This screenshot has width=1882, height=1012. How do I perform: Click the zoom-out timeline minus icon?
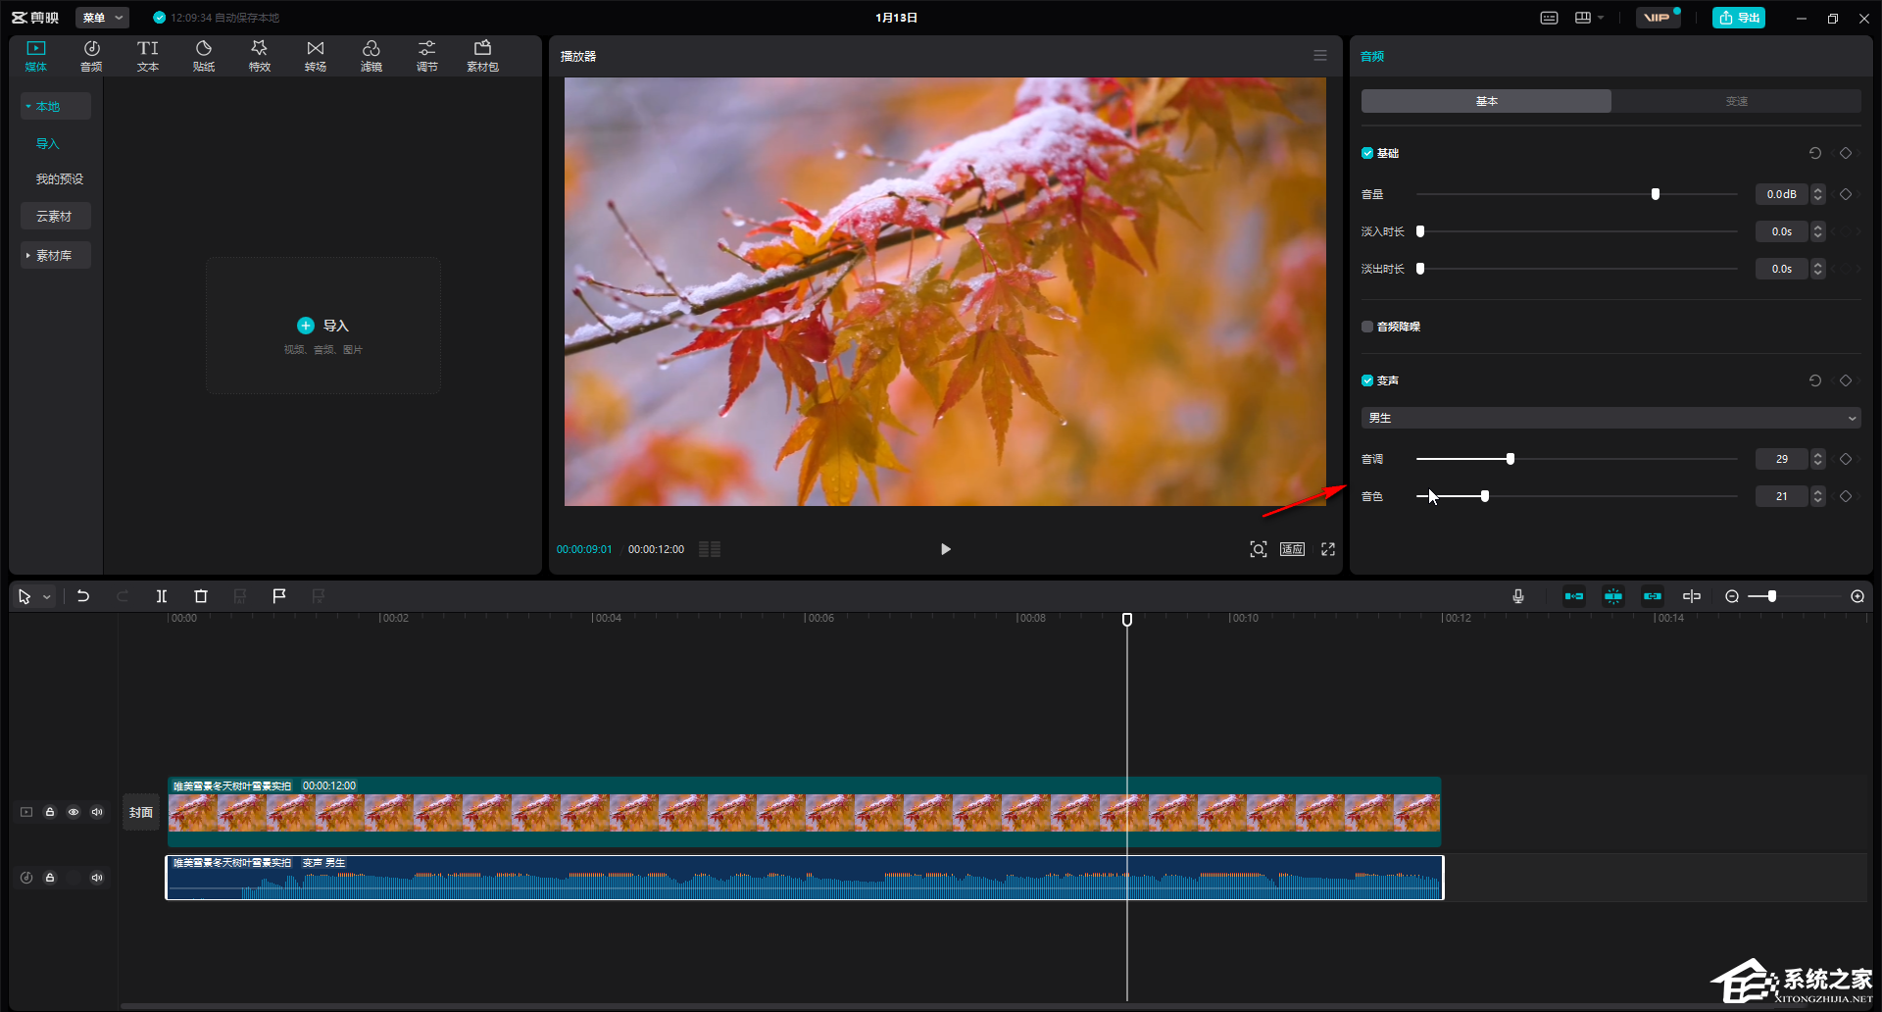click(1732, 596)
